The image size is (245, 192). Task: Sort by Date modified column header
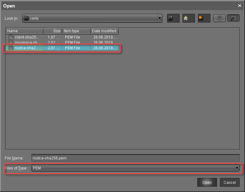[104, 31]
